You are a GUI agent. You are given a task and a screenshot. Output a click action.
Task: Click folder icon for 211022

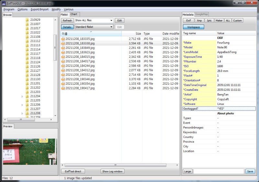pyautogui.click(x=27, y=32)
